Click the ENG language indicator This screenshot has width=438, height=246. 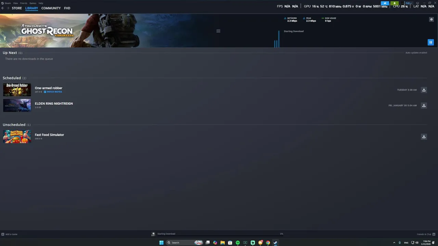click(406, 243)
